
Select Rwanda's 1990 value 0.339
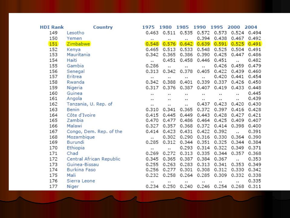203,82
